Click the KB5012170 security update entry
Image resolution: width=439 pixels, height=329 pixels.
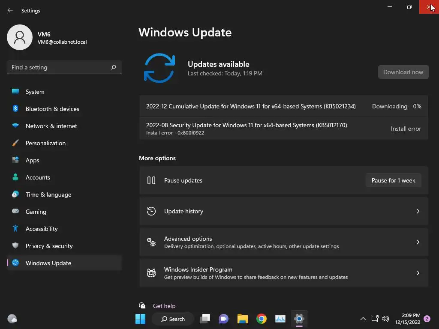click(284, 129)
